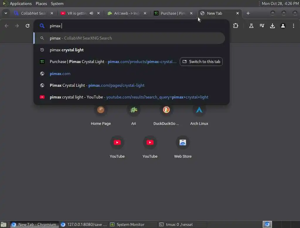This screenshot has width=300, height=228.
Task: Go forward to next page
Action: (17, 26)
